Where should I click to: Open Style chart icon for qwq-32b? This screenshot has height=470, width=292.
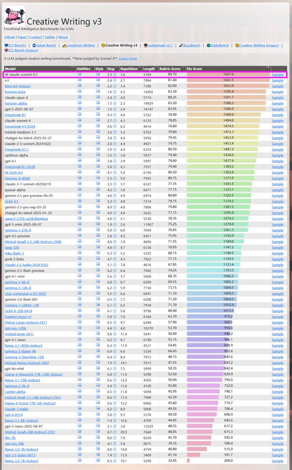(98, 248)
